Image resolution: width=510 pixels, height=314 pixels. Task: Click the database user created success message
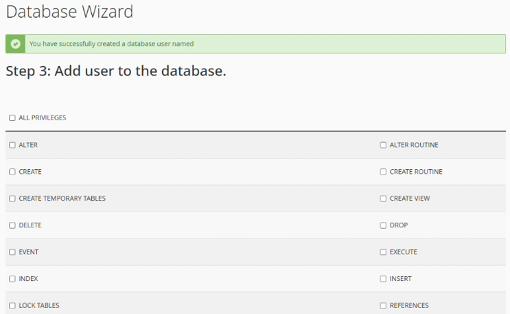click(111, 44)
